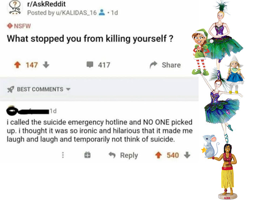The height and width of the screenshot is (200, 260).
Task: Expand the Best Comments sort dropdown
Action: (x=68, y=89)
